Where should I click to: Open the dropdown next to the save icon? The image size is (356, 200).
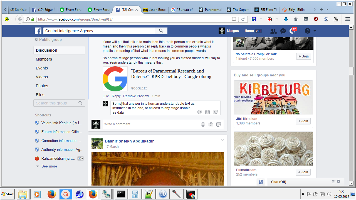pyautogui.click(x=261, y=19)
